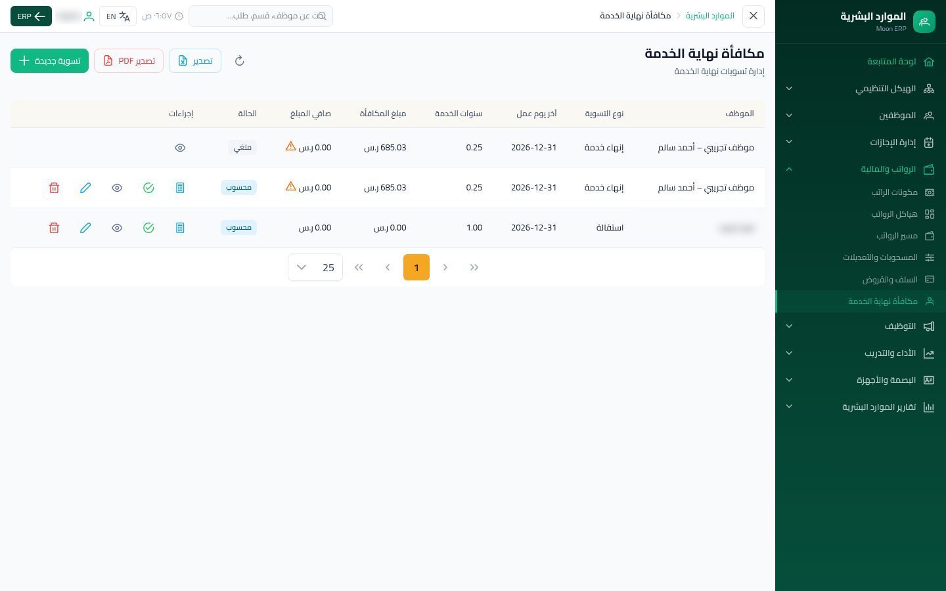The image size is (946, 591).
Task: Open calculator for the استقالة settlement row
Action: (180, 228)
